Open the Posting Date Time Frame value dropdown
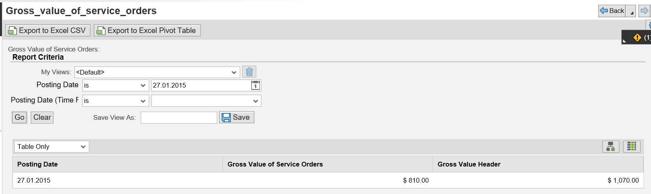 pyautogui.click(x=206, y=101)
